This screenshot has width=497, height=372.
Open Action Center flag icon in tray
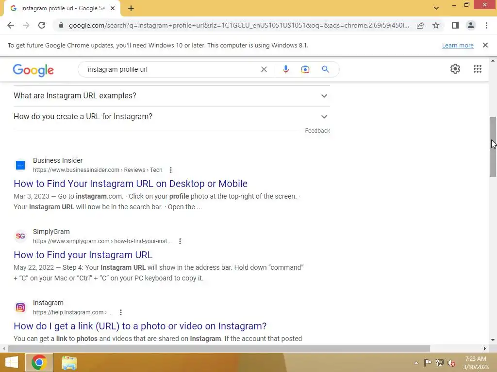tap(428, 362)
